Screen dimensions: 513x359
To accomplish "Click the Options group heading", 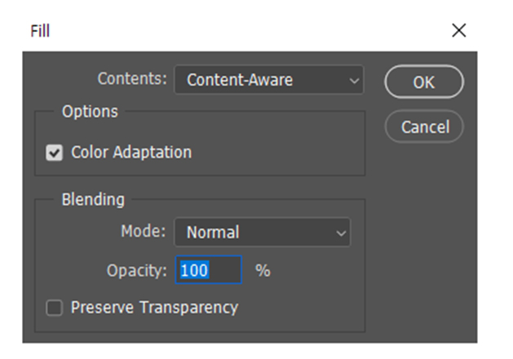I will click(90, 112).
